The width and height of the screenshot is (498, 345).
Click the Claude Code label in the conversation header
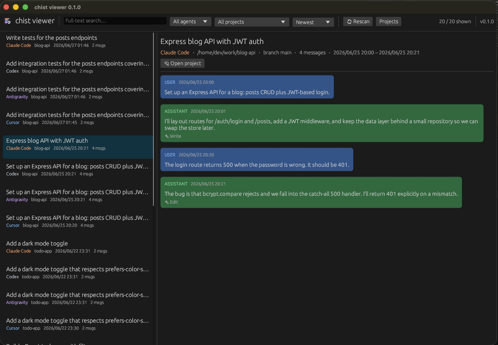[175, 53]
